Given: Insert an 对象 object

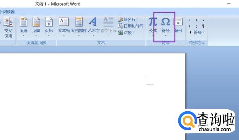Looking at the screenshot, I should click(125, 32).
